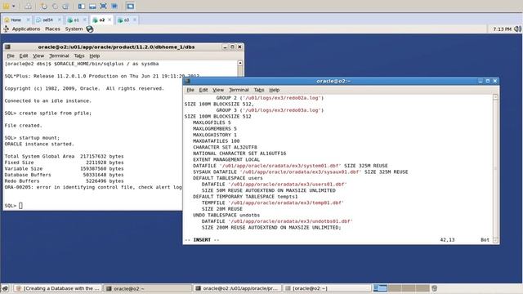Click the 'MAXDATAFILES 100' line
The height and width of the screenshot is (294, 523).
[x=216, y=141]
